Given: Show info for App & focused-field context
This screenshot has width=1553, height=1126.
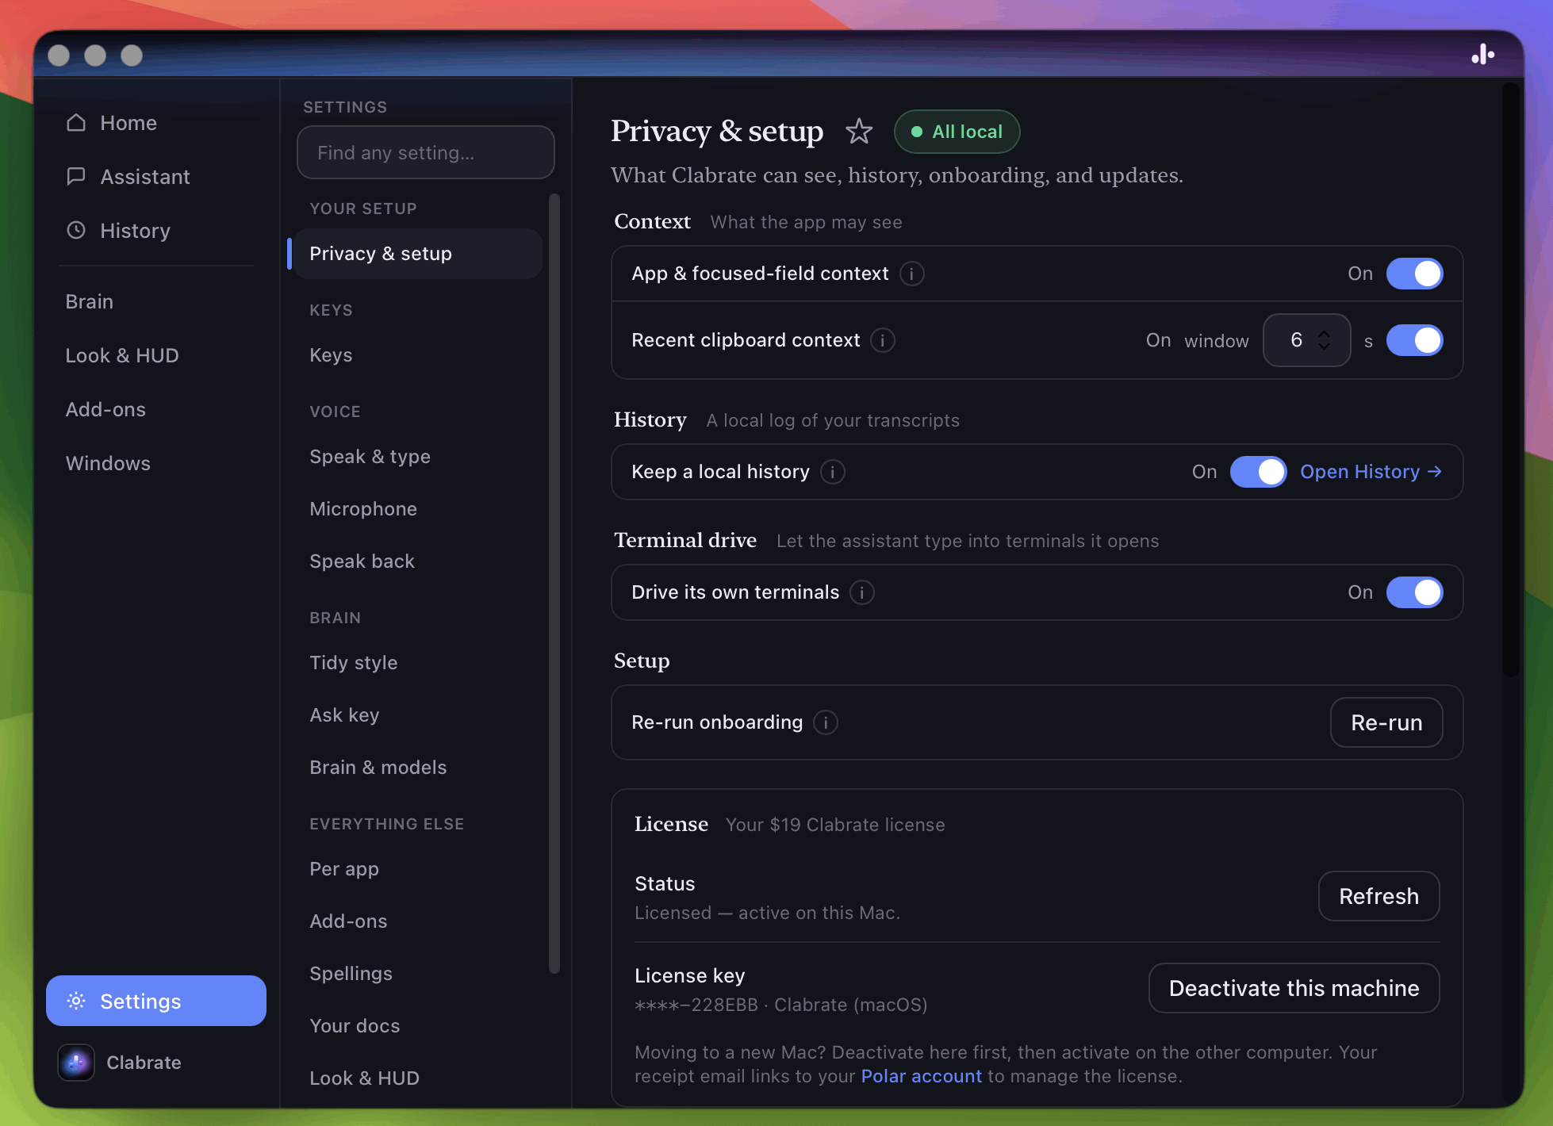Looking at the screenshot, I should tap(912, 274).
